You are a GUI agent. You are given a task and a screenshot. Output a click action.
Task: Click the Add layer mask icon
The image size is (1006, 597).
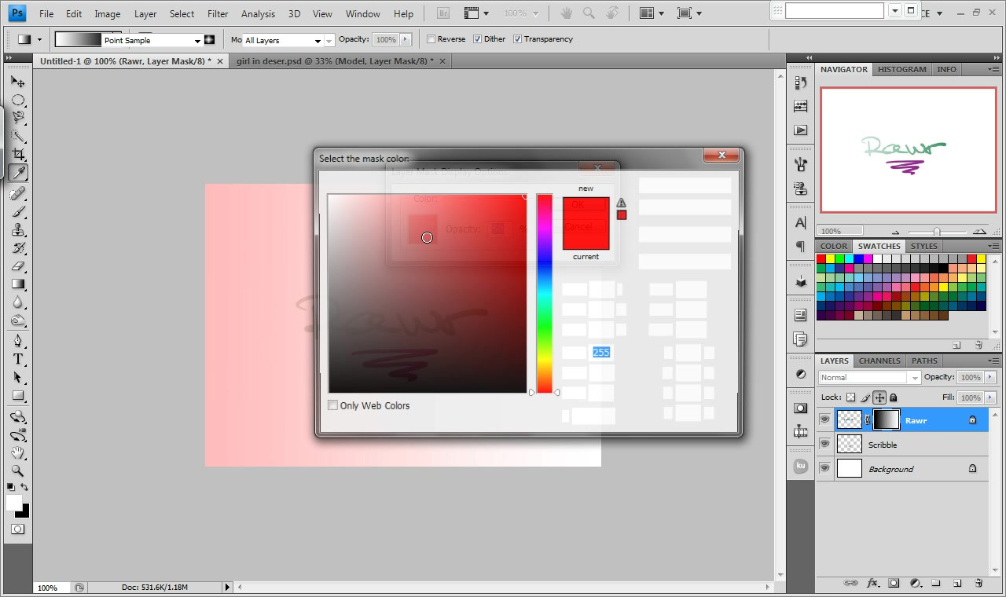click(894, 584)
